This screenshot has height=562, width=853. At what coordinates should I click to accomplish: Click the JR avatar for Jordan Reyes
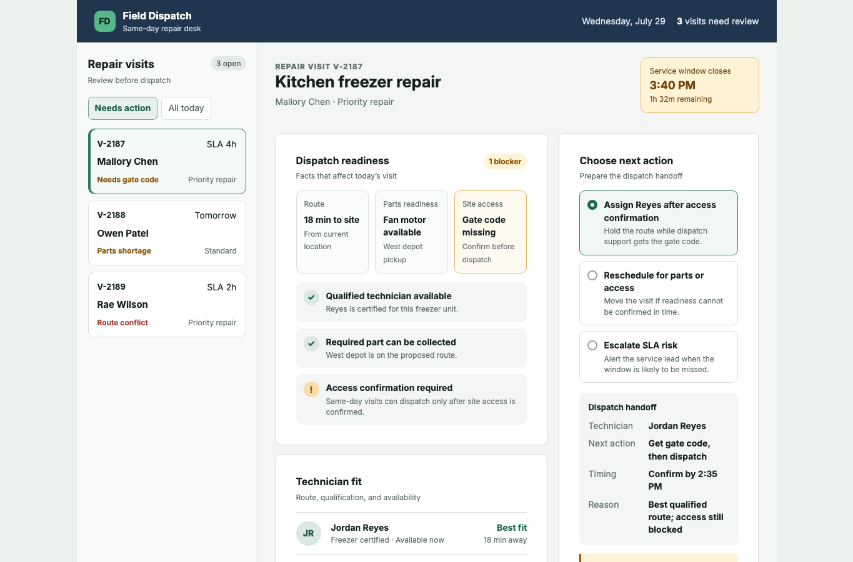309,533
